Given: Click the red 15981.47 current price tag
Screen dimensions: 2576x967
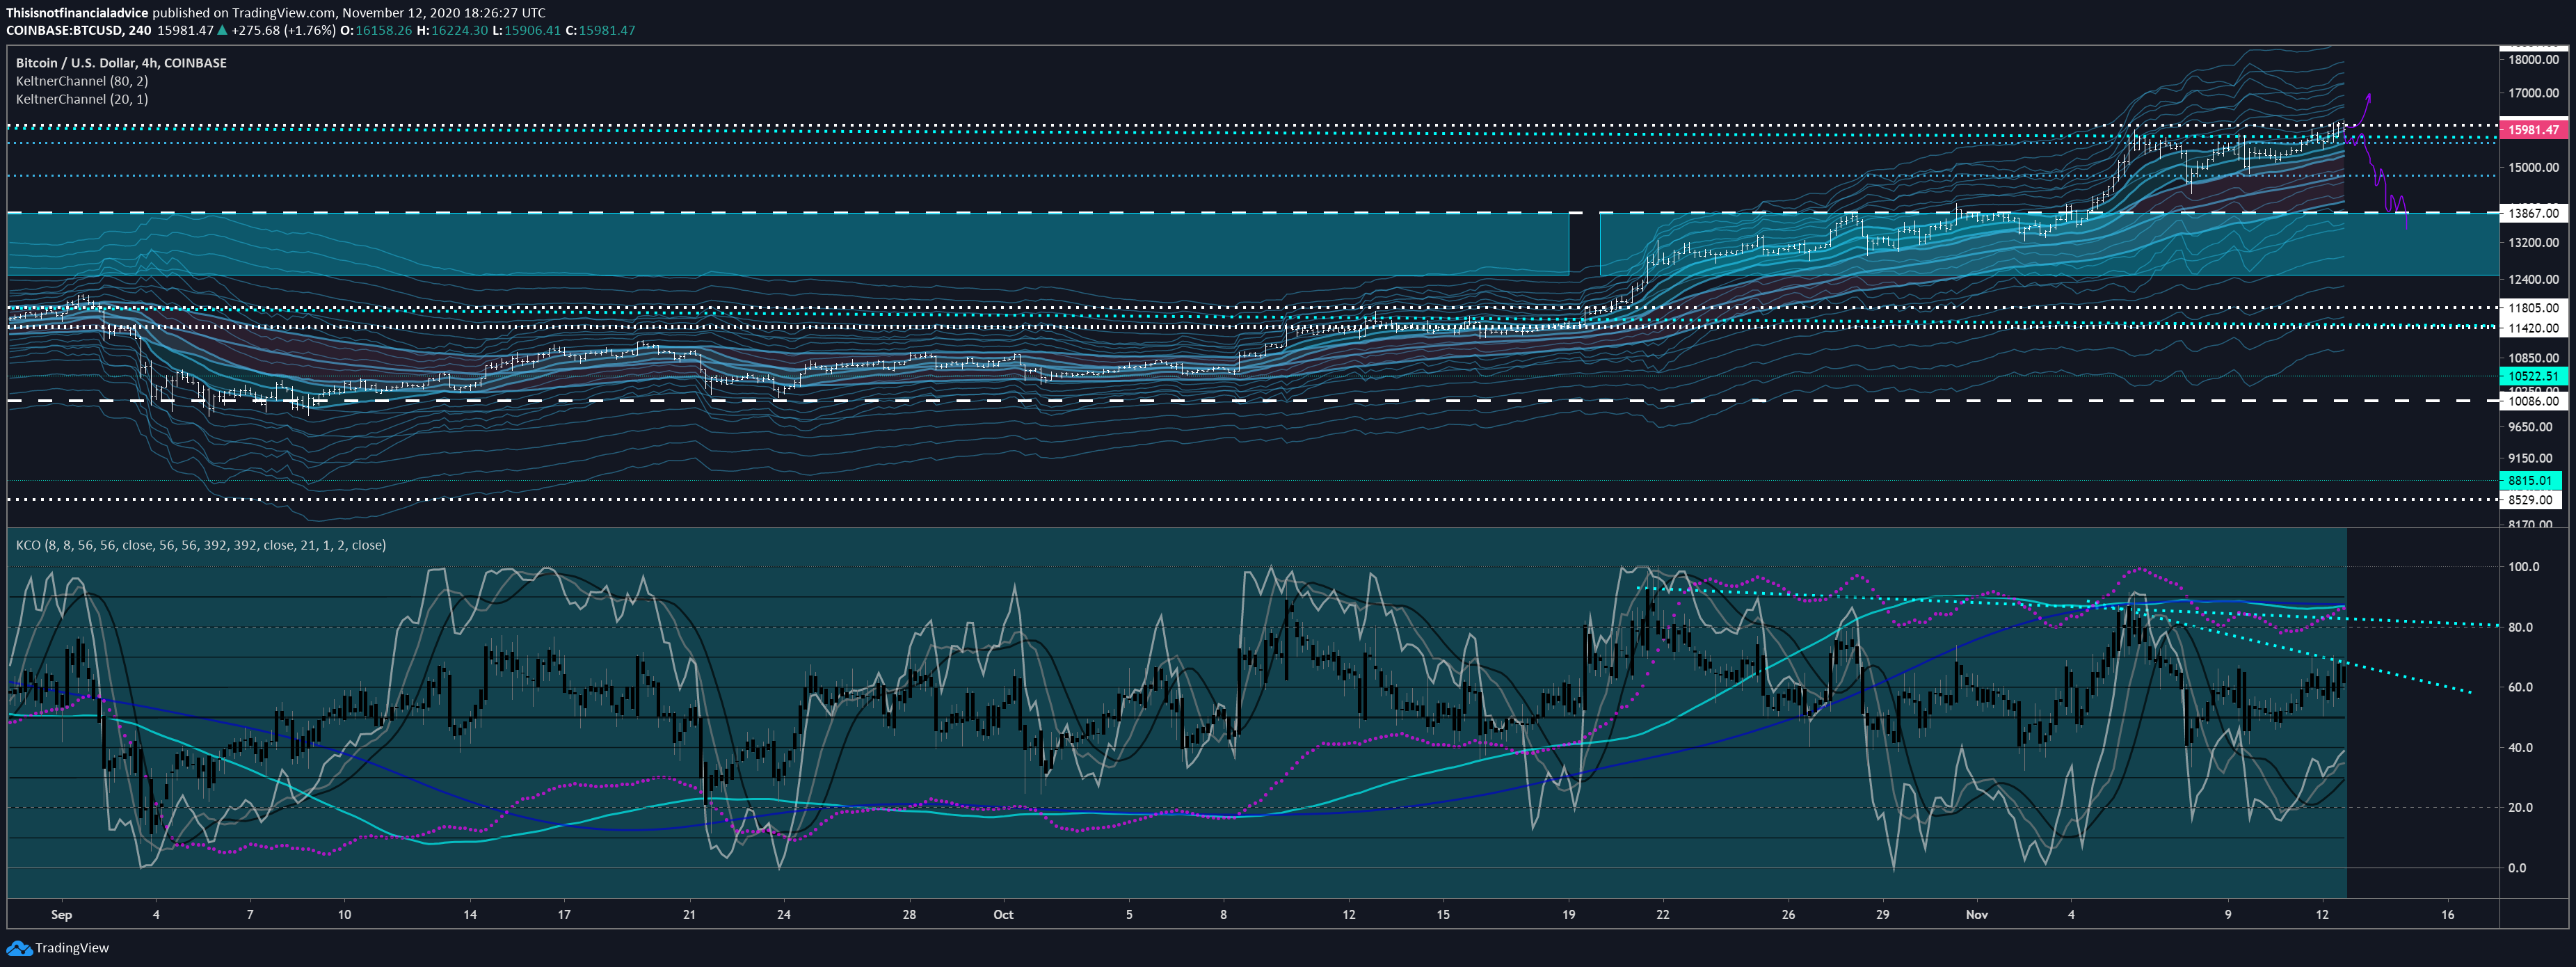Looking at the screenshot, I should (2533, 130).
